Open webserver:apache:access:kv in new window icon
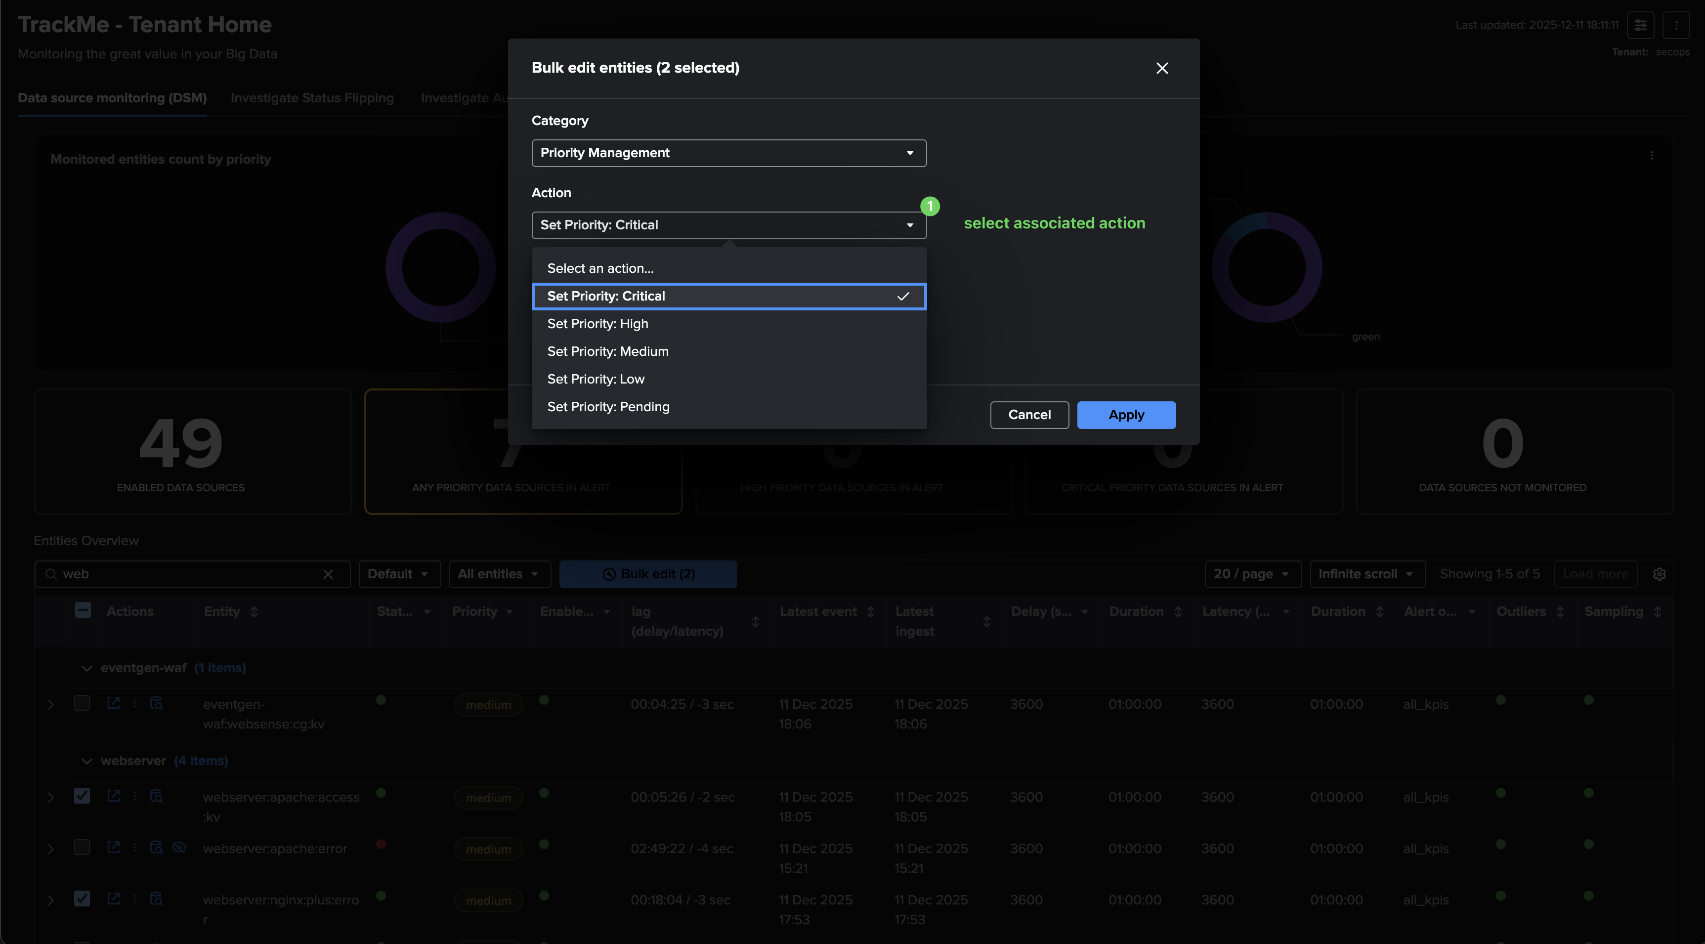Image resolution: width=1705 pixels, height=944 pixels. point(114,796)
